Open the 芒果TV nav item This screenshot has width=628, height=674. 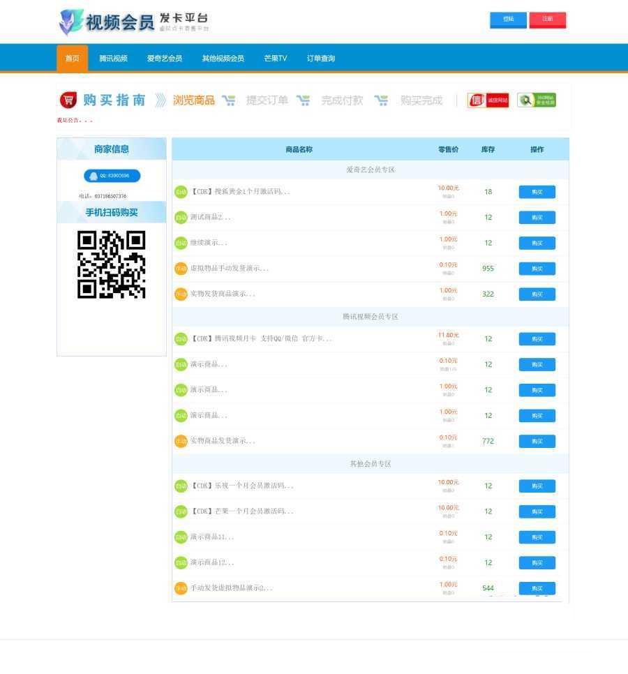click(276, 59)
